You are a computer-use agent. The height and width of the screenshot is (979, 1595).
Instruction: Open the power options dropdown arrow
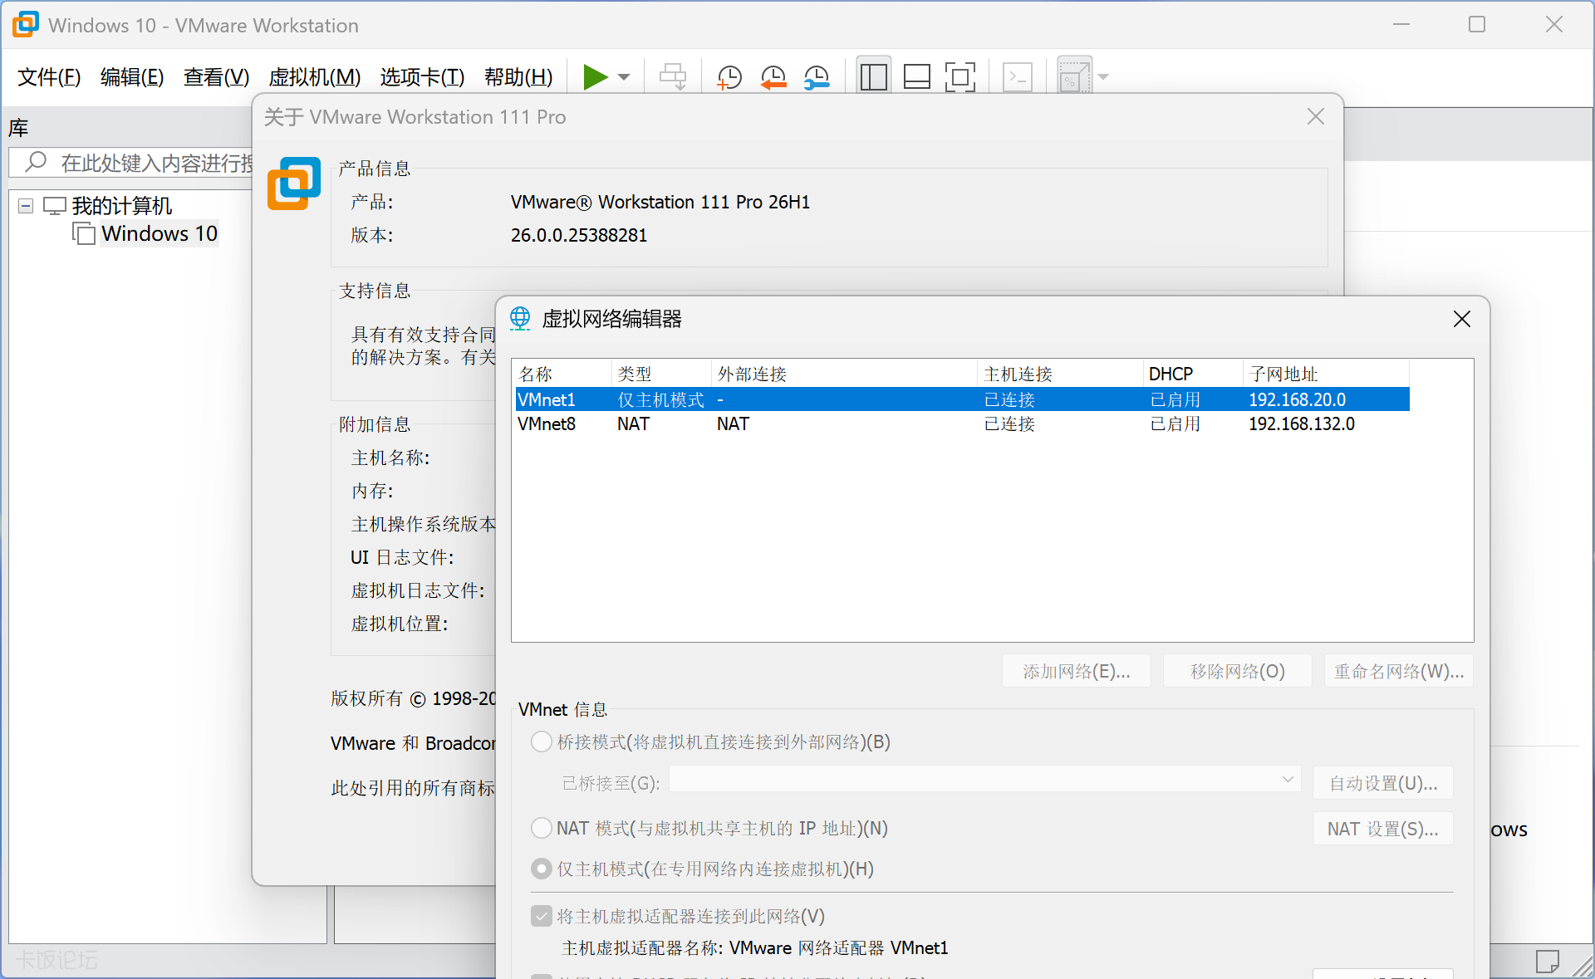(624, 77)
